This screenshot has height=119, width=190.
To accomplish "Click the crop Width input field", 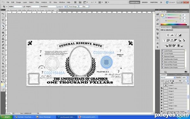I will click(x=18, y=7).
